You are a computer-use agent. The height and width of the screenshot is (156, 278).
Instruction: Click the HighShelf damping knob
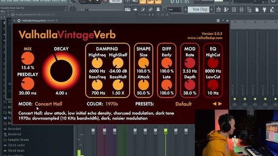[118, 63]
